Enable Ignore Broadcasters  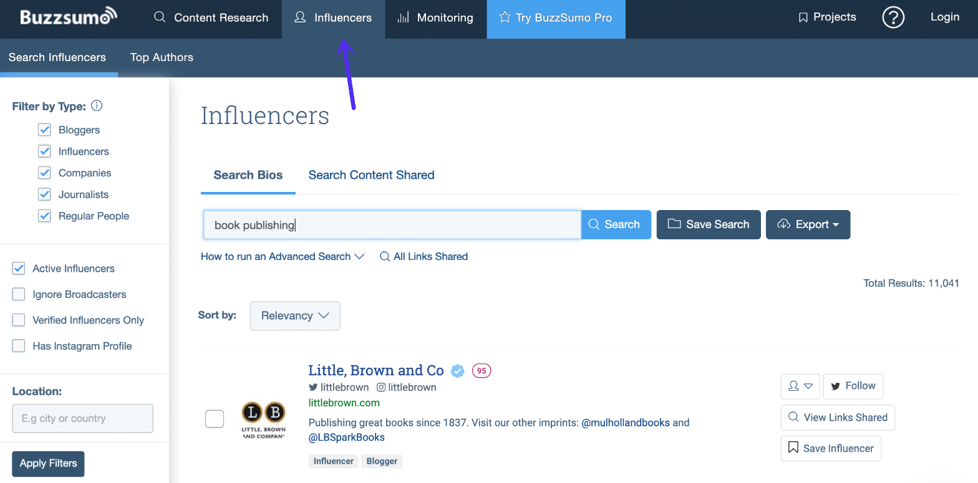[x=19, y=294]
